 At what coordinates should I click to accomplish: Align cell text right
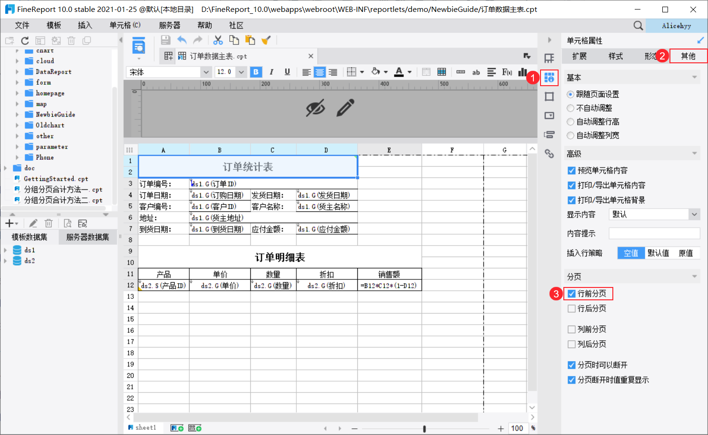[333, 72]
